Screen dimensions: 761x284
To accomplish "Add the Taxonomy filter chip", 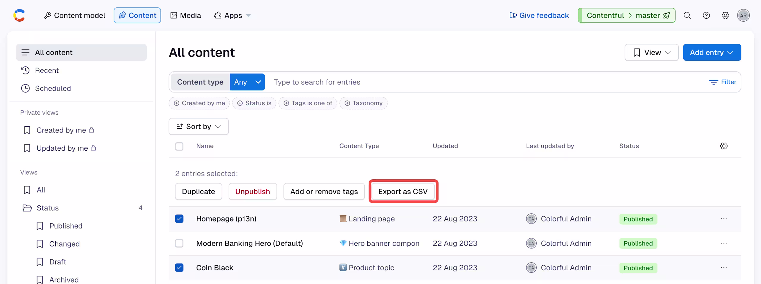I will pyautogui.click(x=363, y=103).
